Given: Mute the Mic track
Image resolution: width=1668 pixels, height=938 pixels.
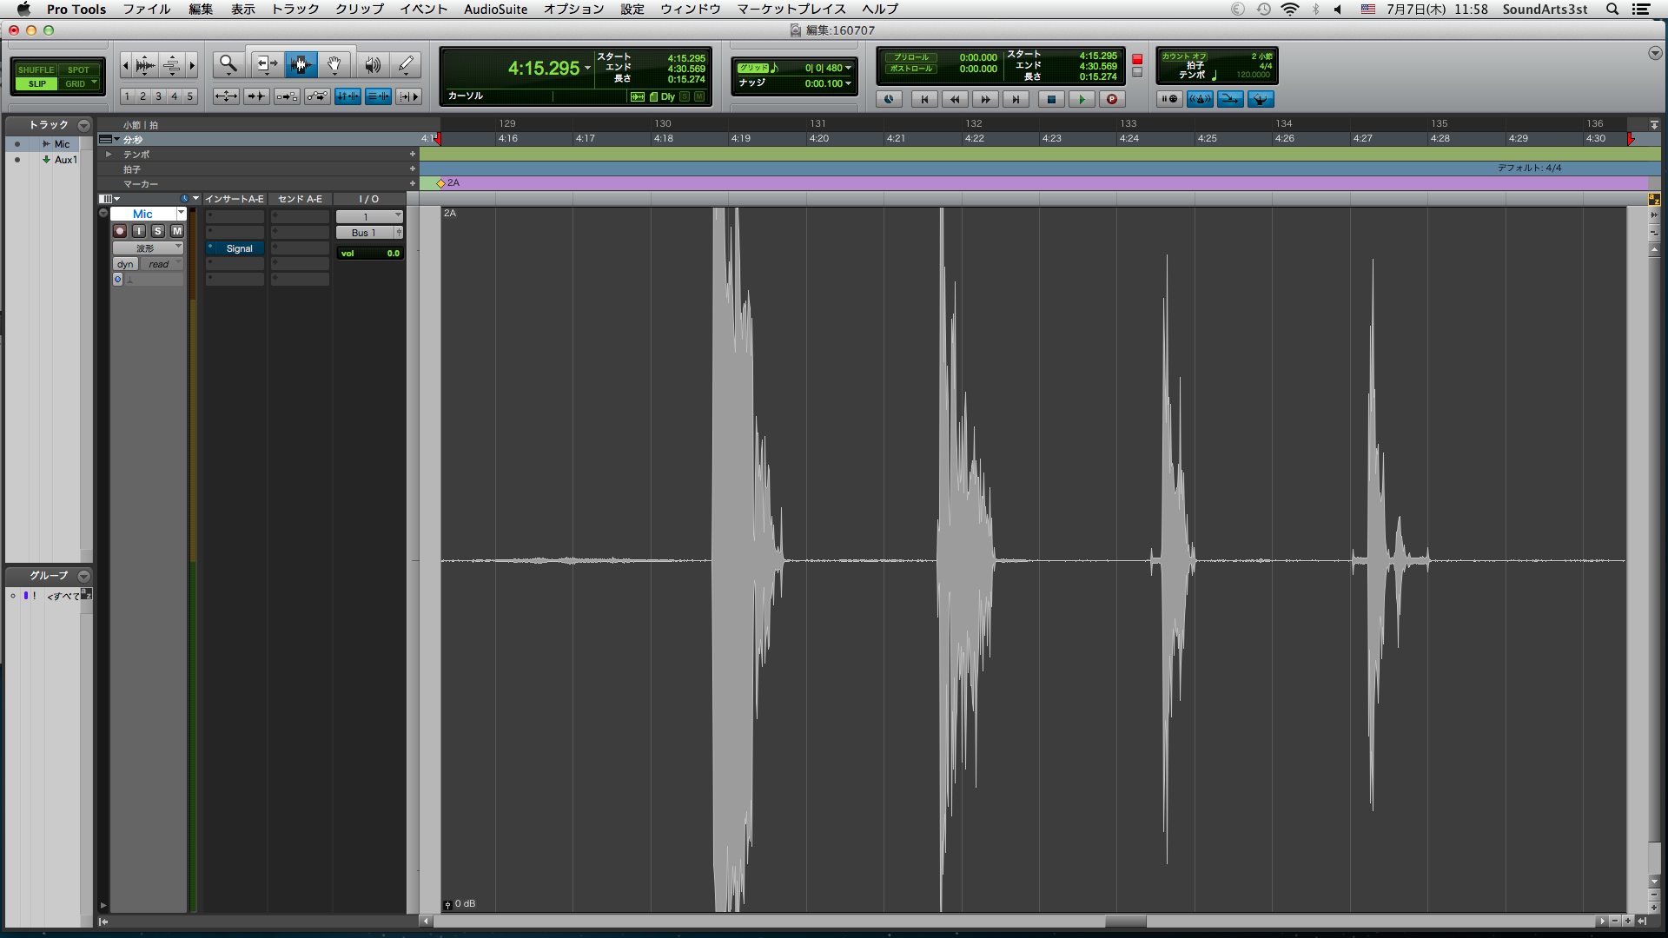Looking at the screenshot, I should pyautogui.click(x=177, y=231).
